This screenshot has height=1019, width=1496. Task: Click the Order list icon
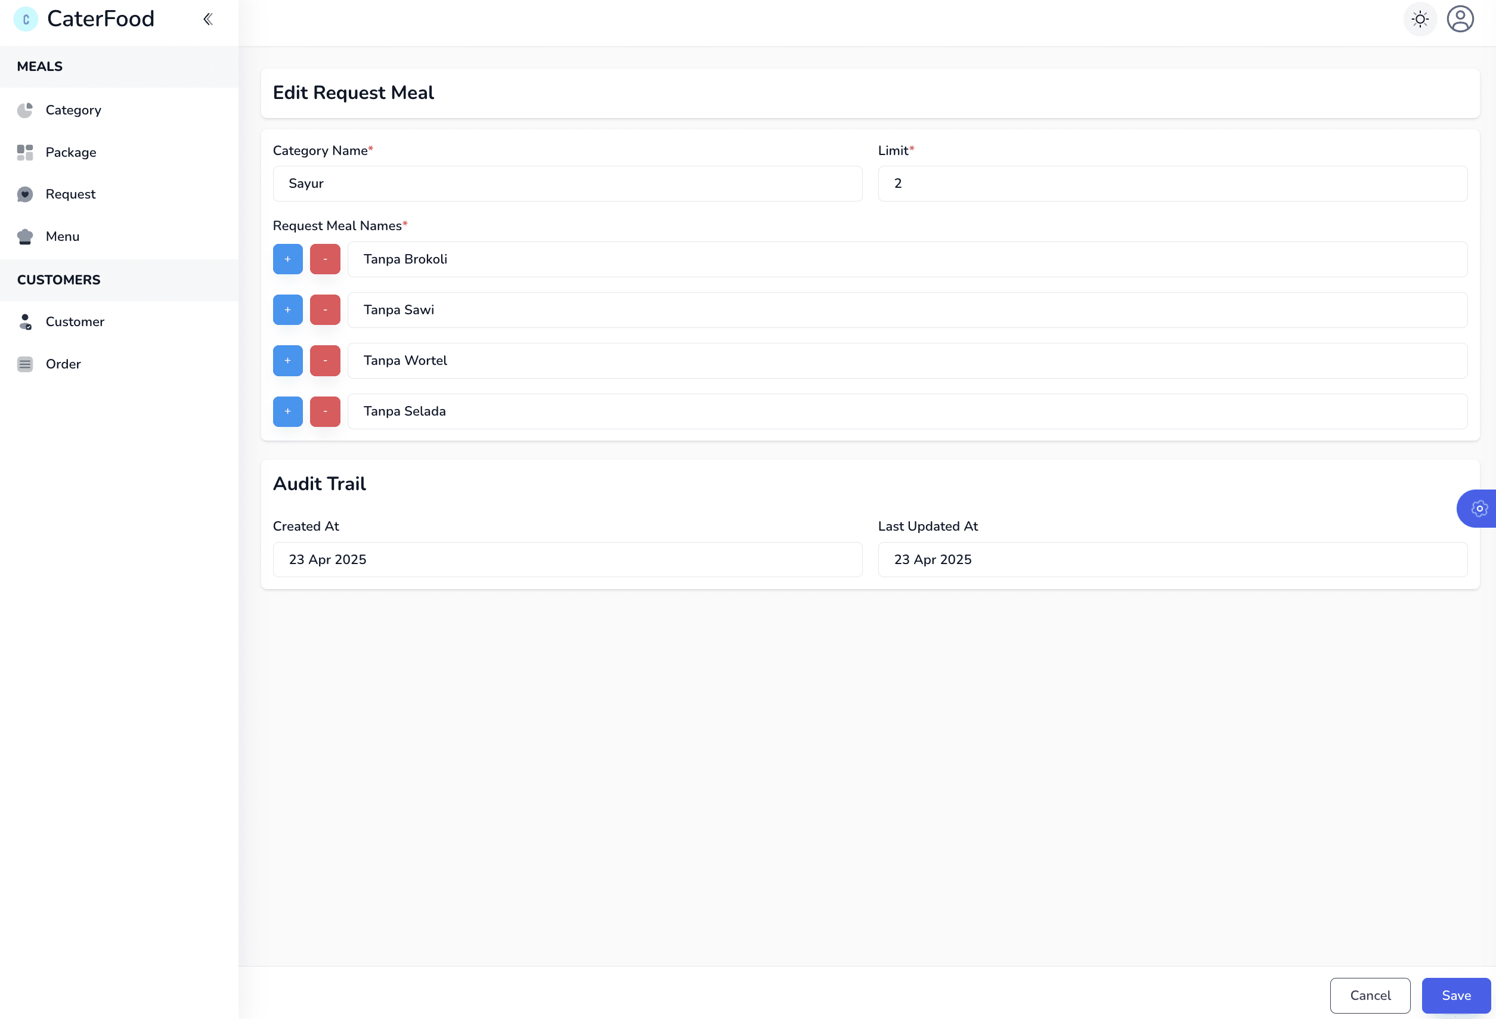(x=25, y=364)
